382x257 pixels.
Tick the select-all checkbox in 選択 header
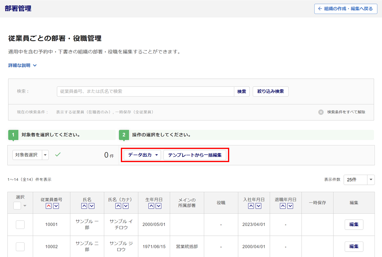[17, 205]
